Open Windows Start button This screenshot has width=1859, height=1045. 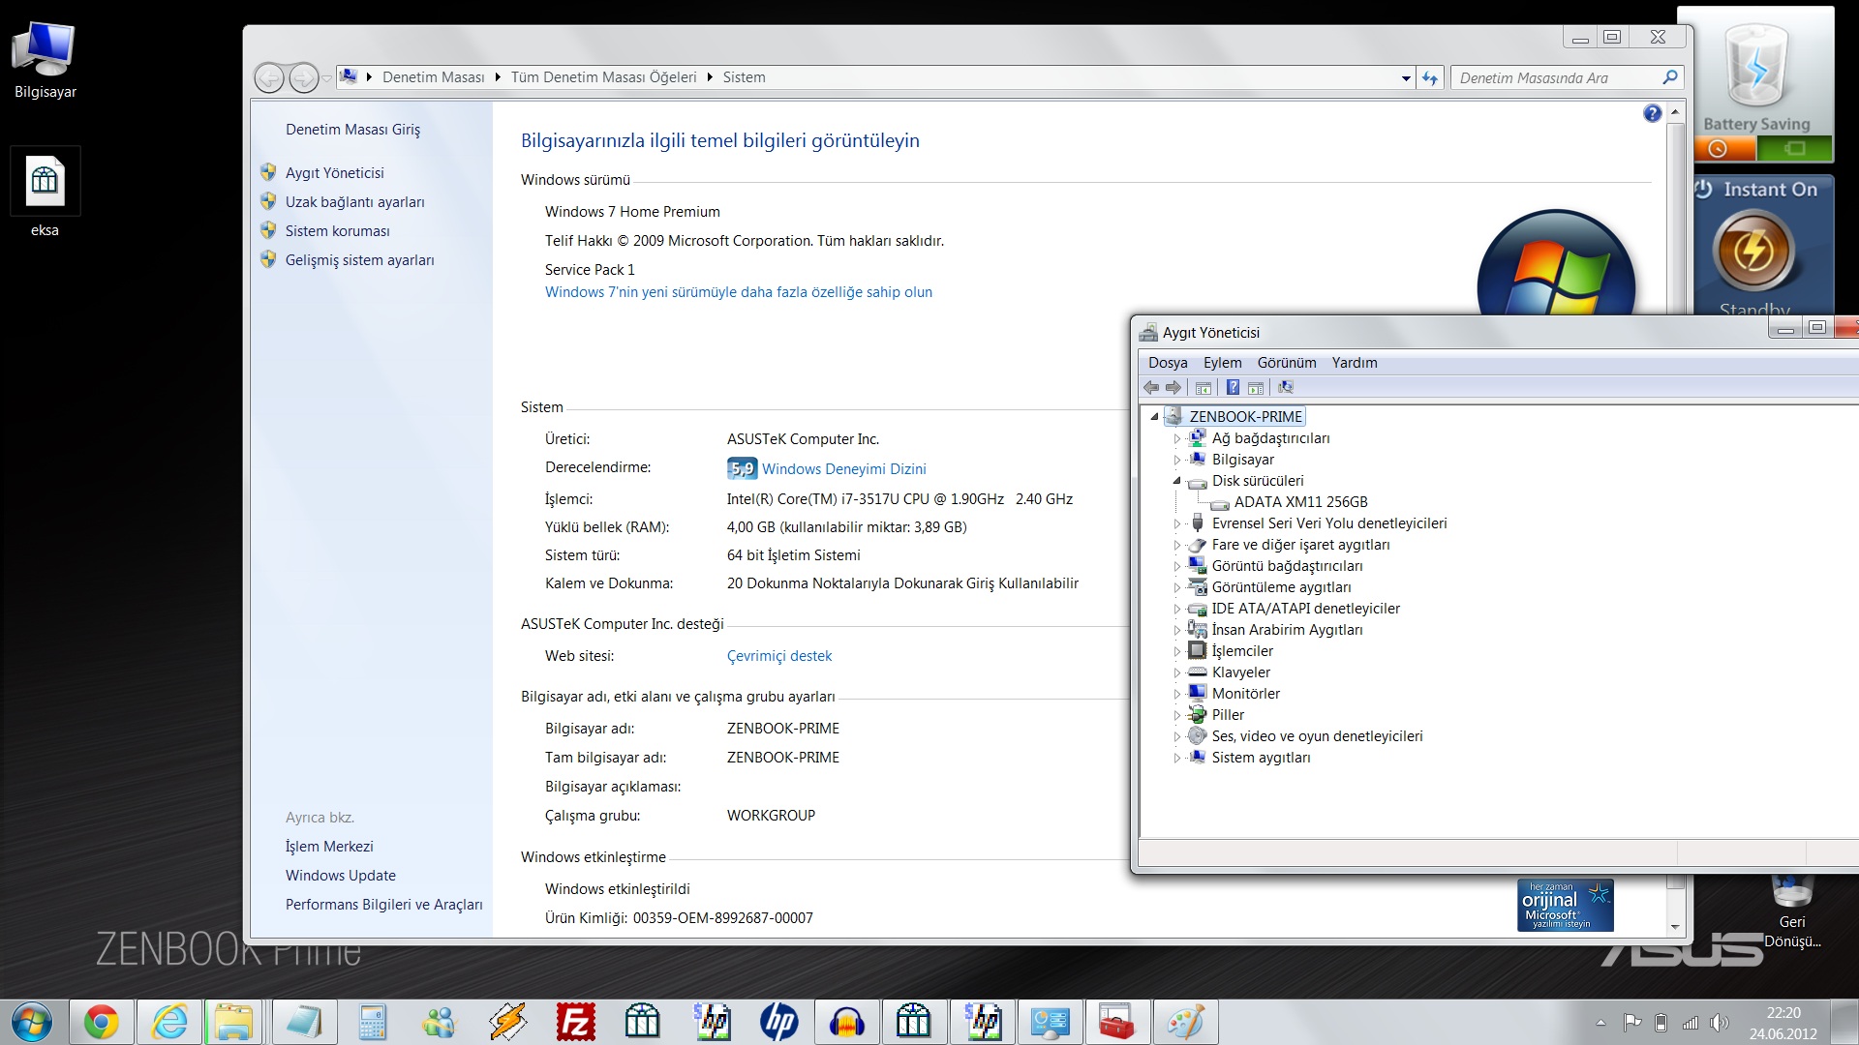32,1022
